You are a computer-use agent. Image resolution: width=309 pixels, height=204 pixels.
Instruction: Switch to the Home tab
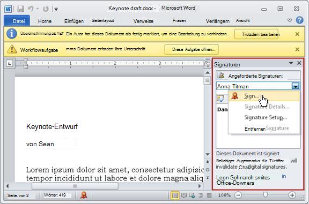(45, 21)
